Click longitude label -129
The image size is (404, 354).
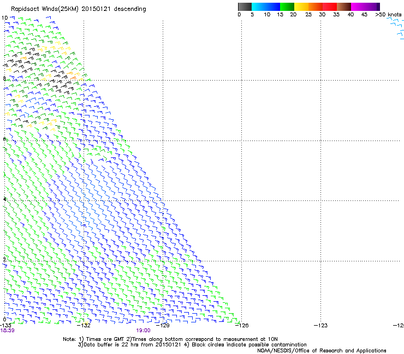(x=163, y=326)
